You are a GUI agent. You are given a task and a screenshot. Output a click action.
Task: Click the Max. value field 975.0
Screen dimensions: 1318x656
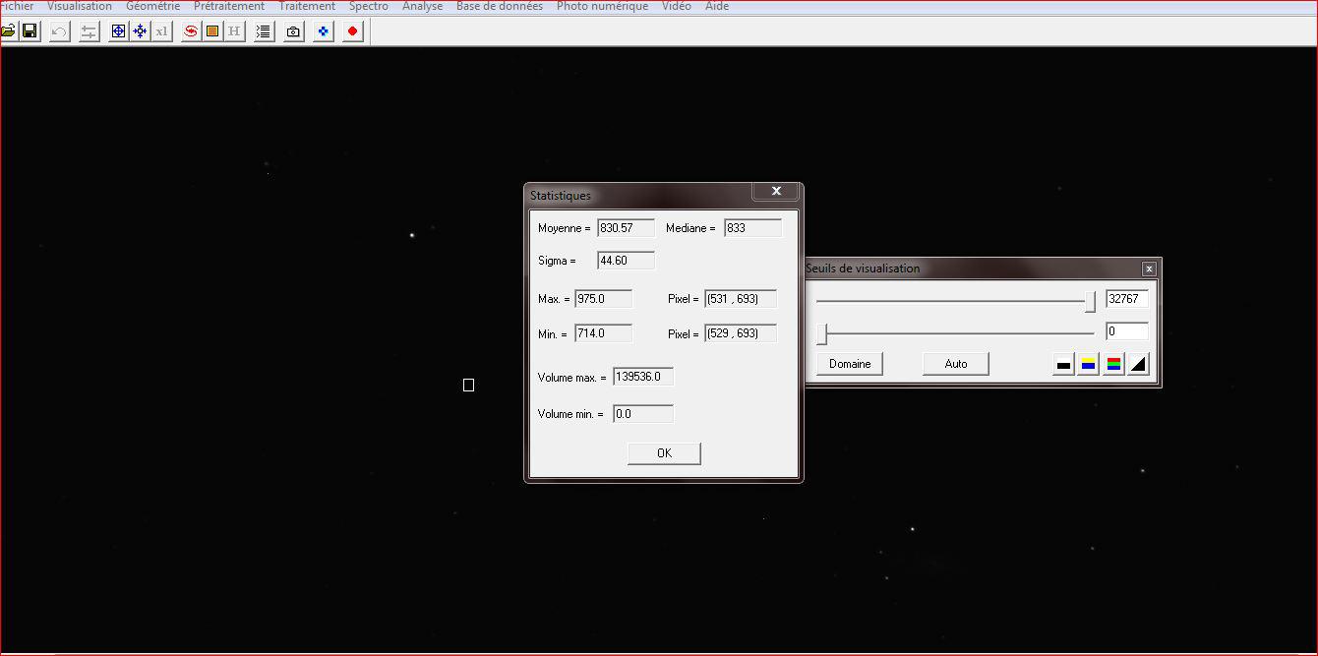(x=604, y=299)
